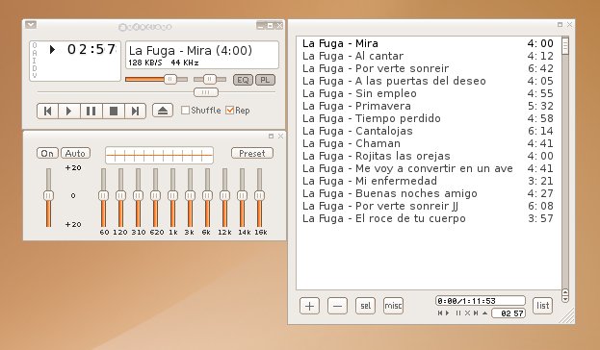Image resolution: width=600 pixels, height=350 pixels.
Task: Open file using the eject button
Action: (x=163, y=111)
